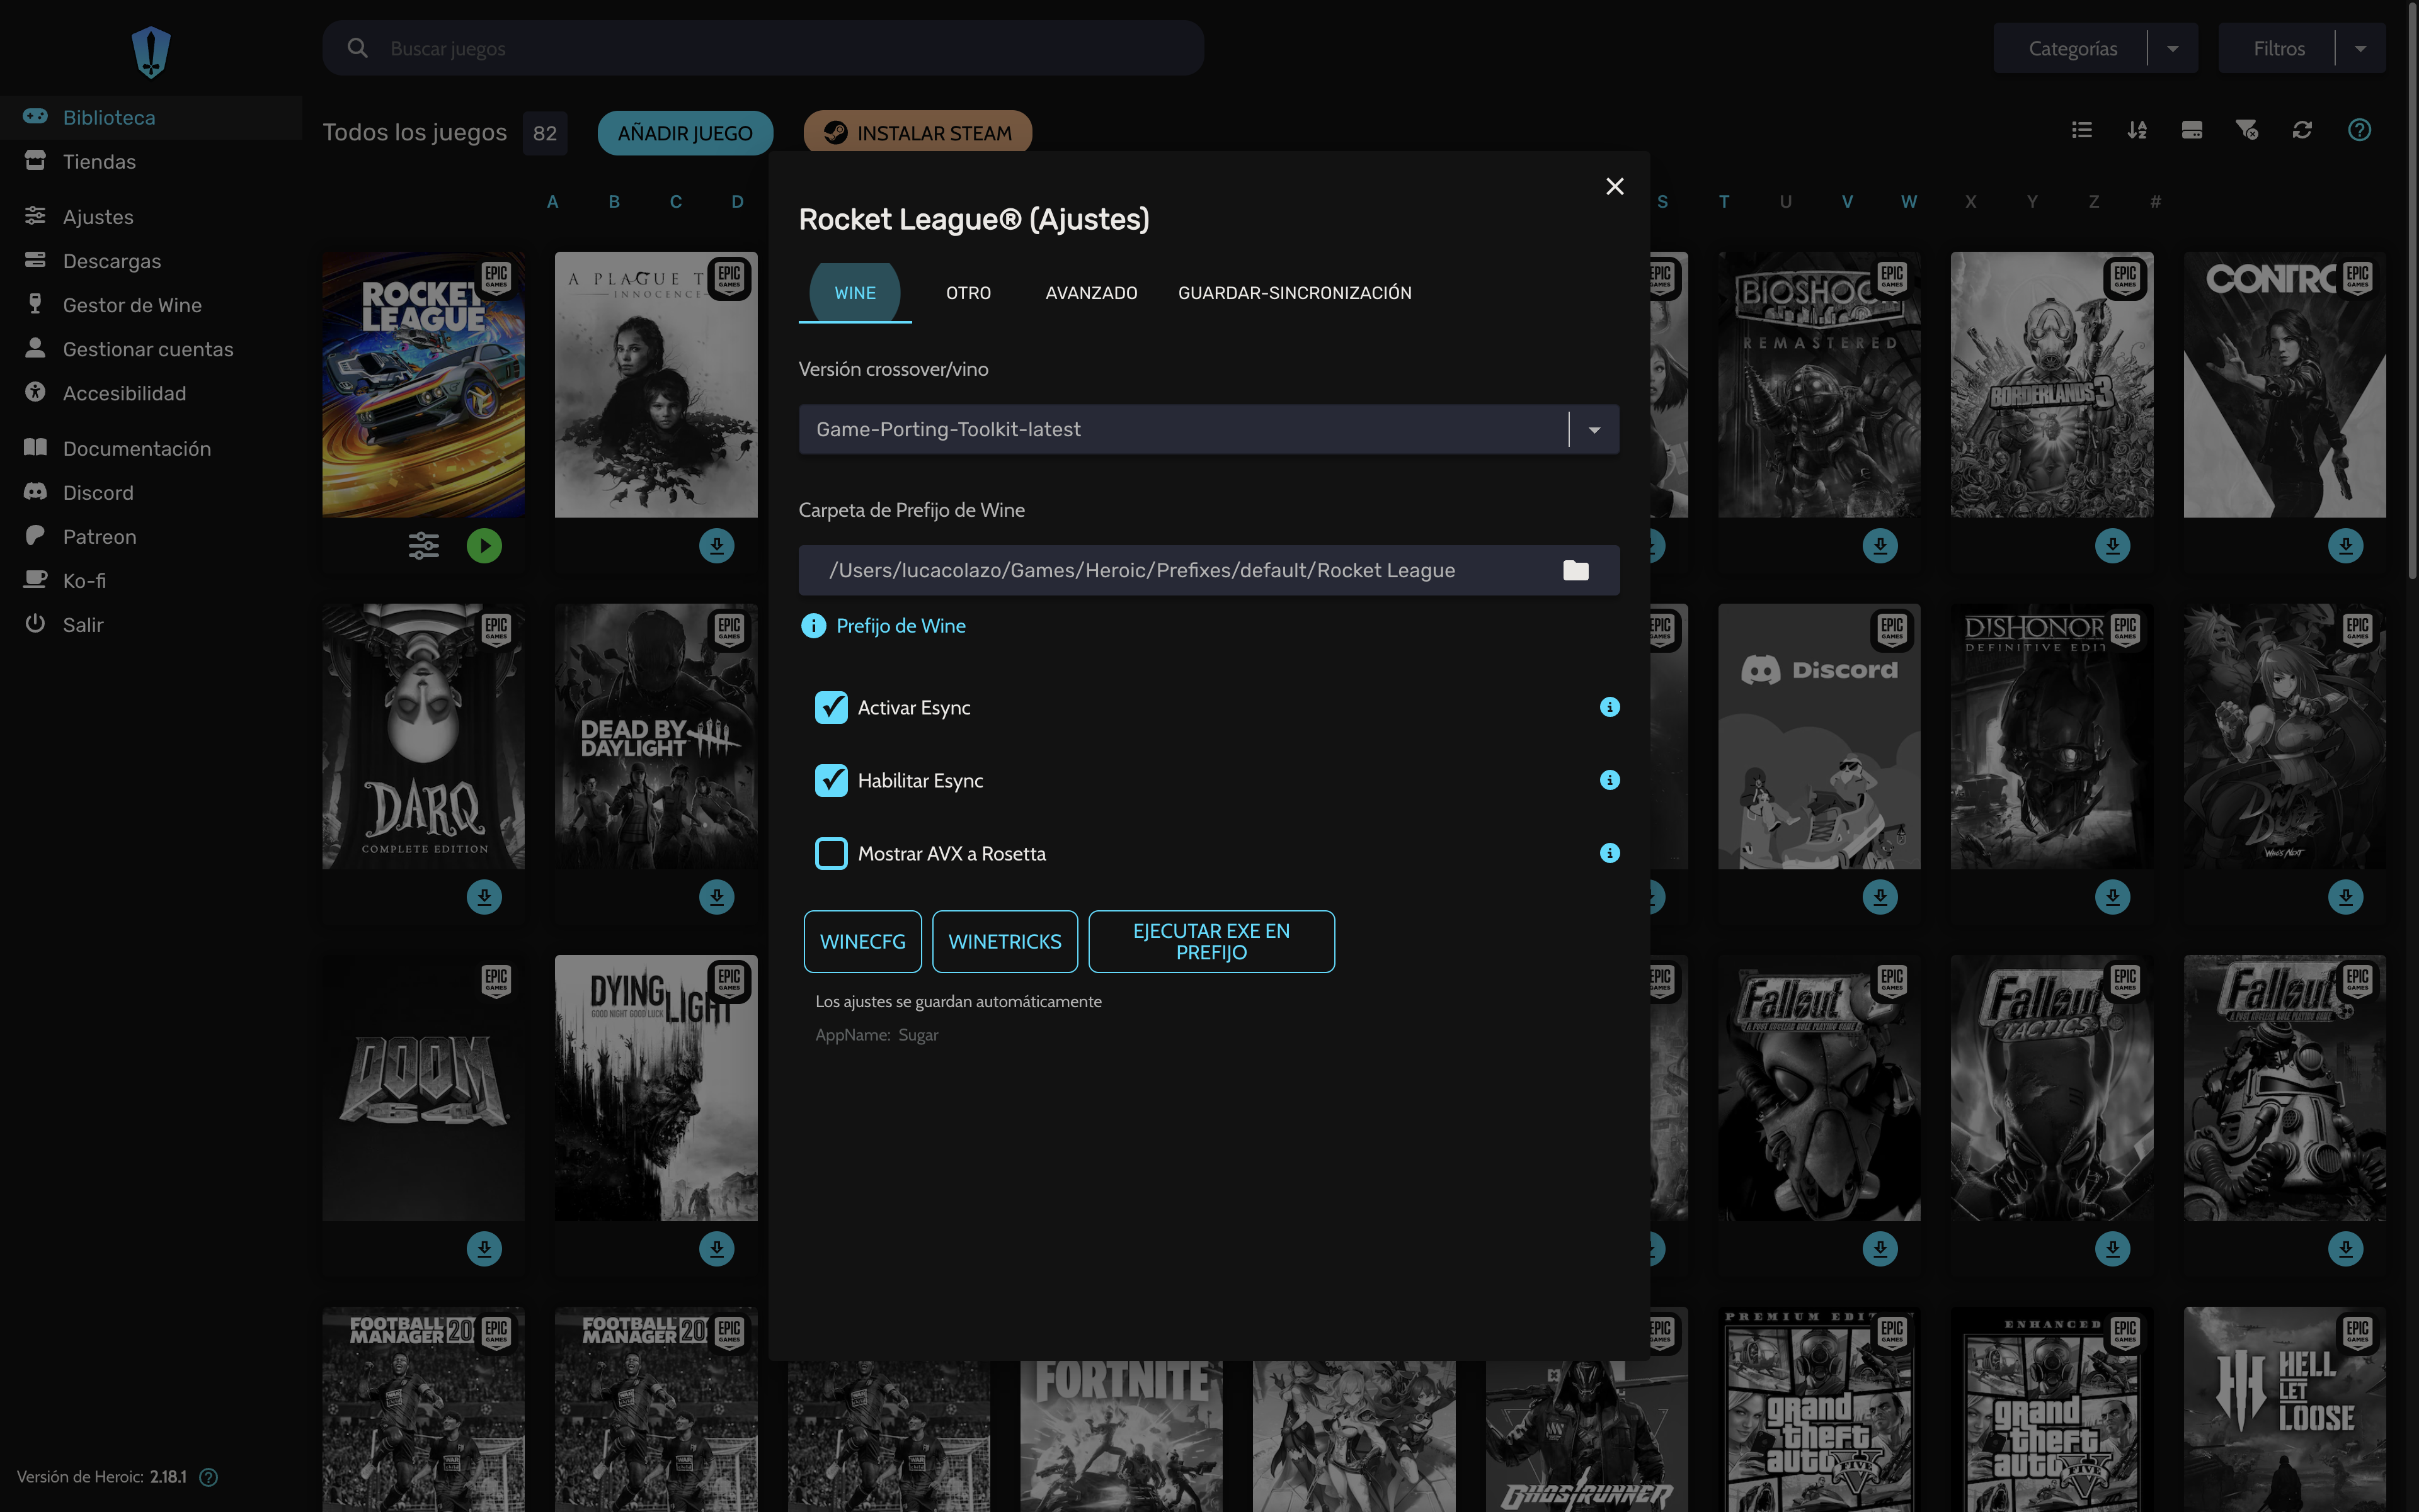
Task: Click the refresh library icon in the toolbar
Action: tap(2302, 130)
